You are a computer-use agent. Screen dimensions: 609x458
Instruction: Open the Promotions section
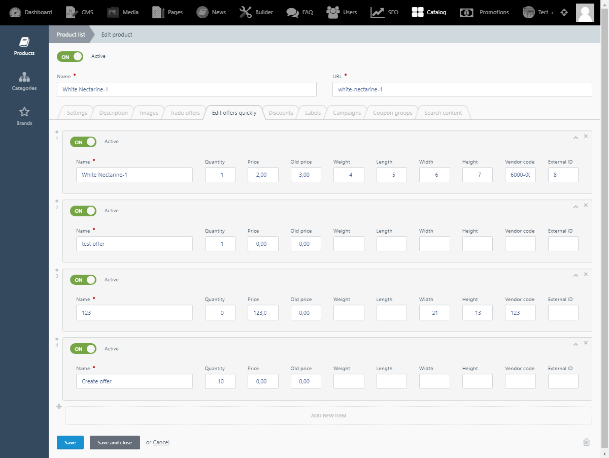[485, 12]
